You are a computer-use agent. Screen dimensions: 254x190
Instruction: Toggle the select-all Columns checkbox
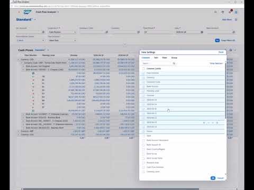(x=143, y=69)
